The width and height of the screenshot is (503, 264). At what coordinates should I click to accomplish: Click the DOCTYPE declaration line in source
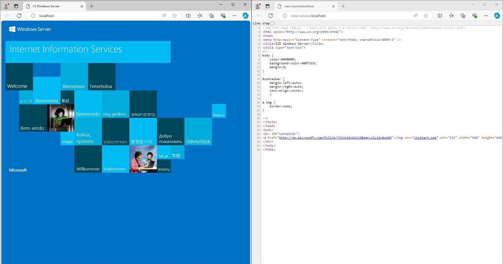point(364,28)
